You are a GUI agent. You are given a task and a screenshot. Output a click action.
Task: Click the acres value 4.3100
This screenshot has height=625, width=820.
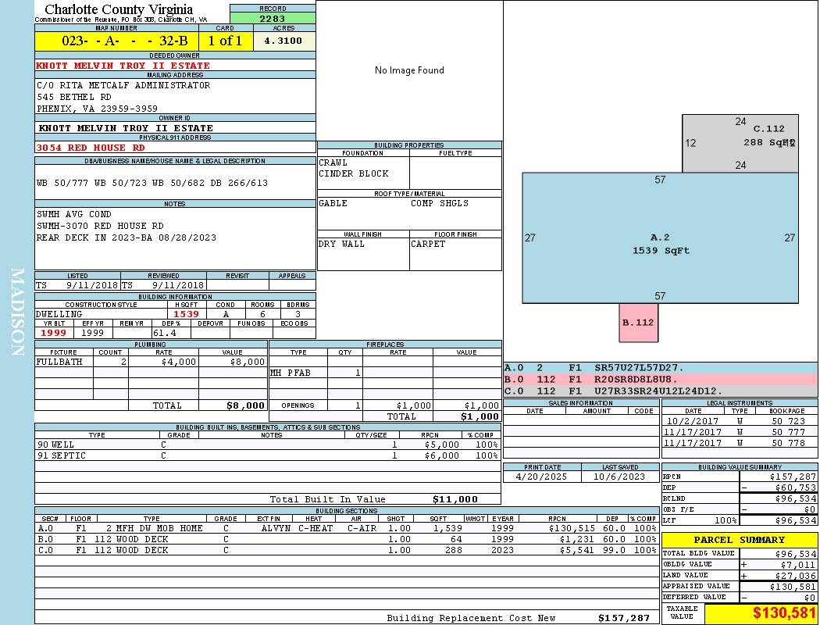pos(283,41)
